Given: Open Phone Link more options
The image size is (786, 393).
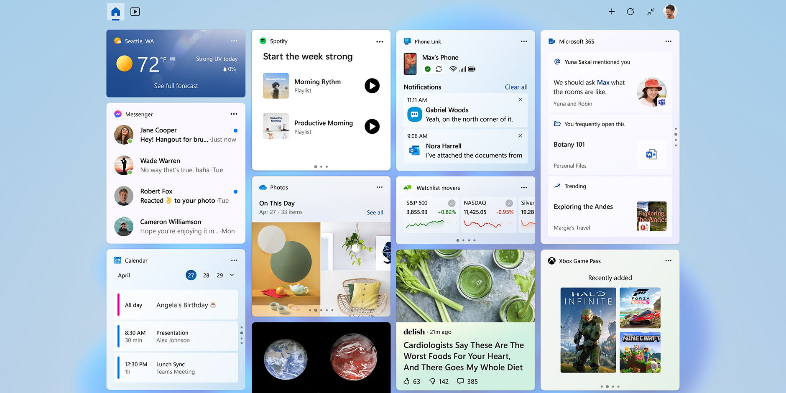Looking at the screenshot, I should click(x=524, y=41).
